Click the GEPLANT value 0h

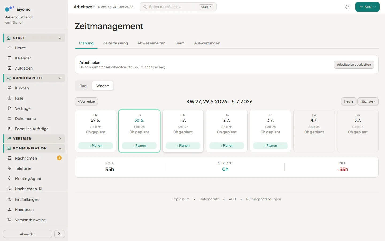coord(225,170)
